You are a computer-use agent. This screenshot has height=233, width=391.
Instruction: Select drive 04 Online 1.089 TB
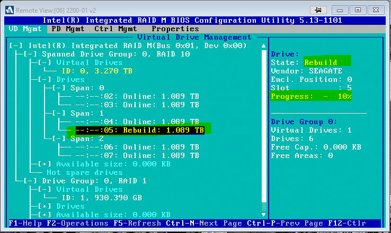point(137,122)
